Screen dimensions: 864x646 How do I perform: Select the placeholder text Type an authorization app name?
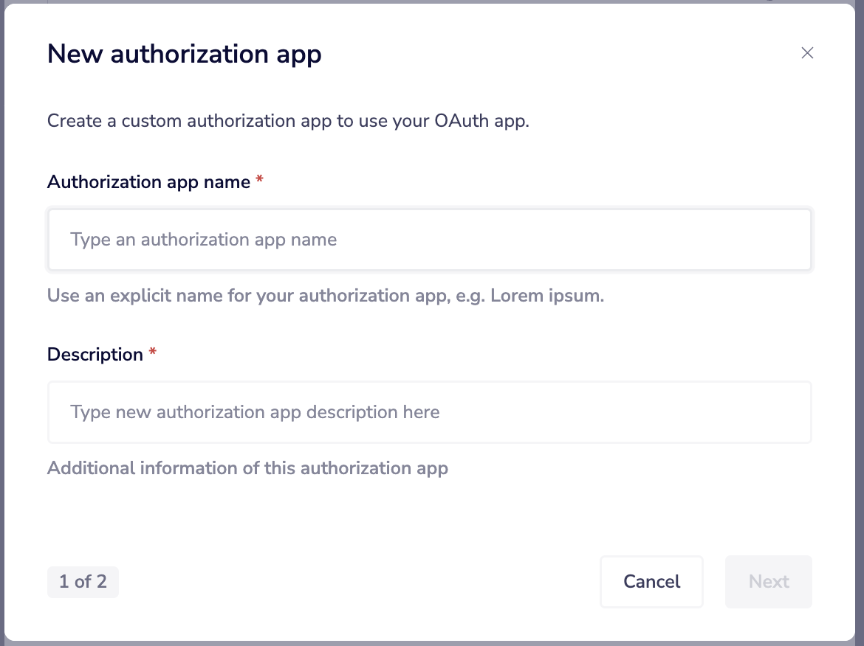[x=203, y=239]
